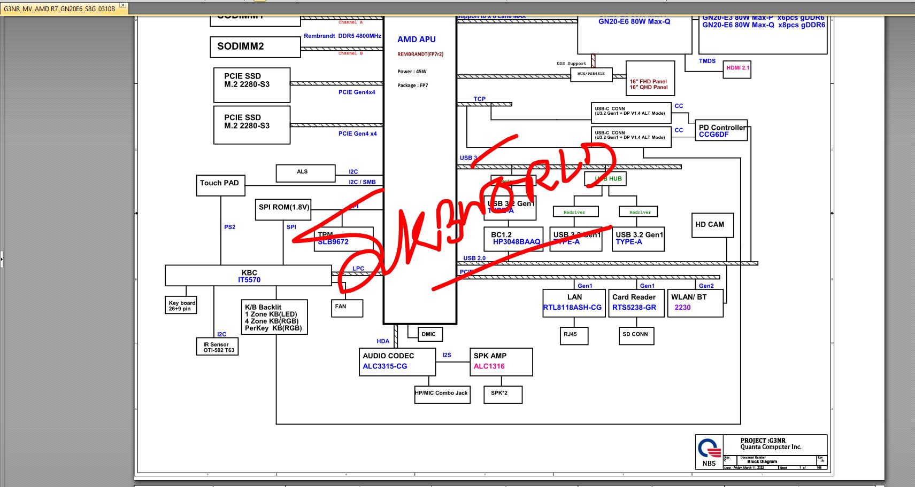Click the SPK AMP heading
This screenshot has height=487, width=915.
pos(490,356)
